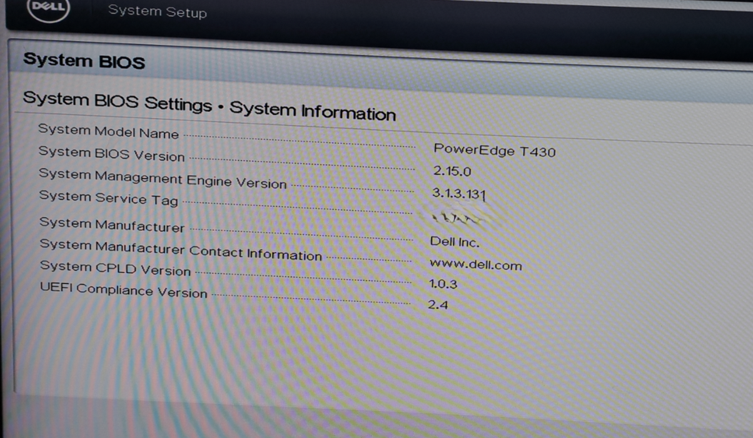
Task: Select the System BIOS Version label
Action: [x=112, y=153]
